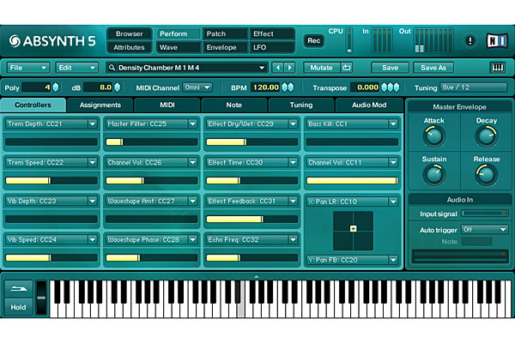515x343 pixels.
Task: Click the Save As button
Action: coord(433,68)
